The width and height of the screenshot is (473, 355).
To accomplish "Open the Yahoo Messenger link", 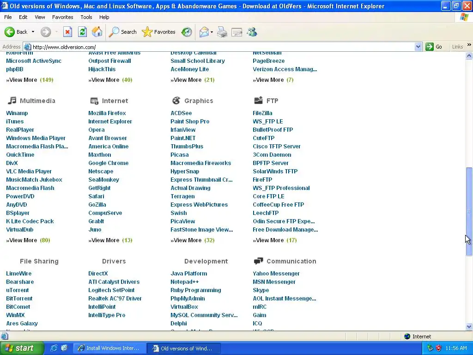I will coord(276,274).
